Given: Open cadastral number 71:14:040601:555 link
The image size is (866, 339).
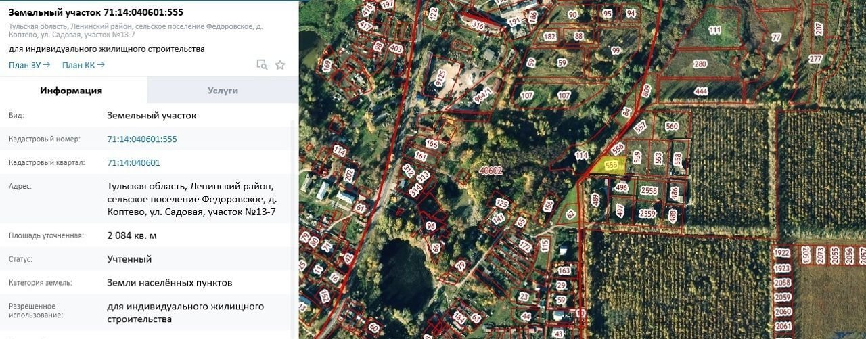Looking at the screenshot, I should click(x=142, y=139).
